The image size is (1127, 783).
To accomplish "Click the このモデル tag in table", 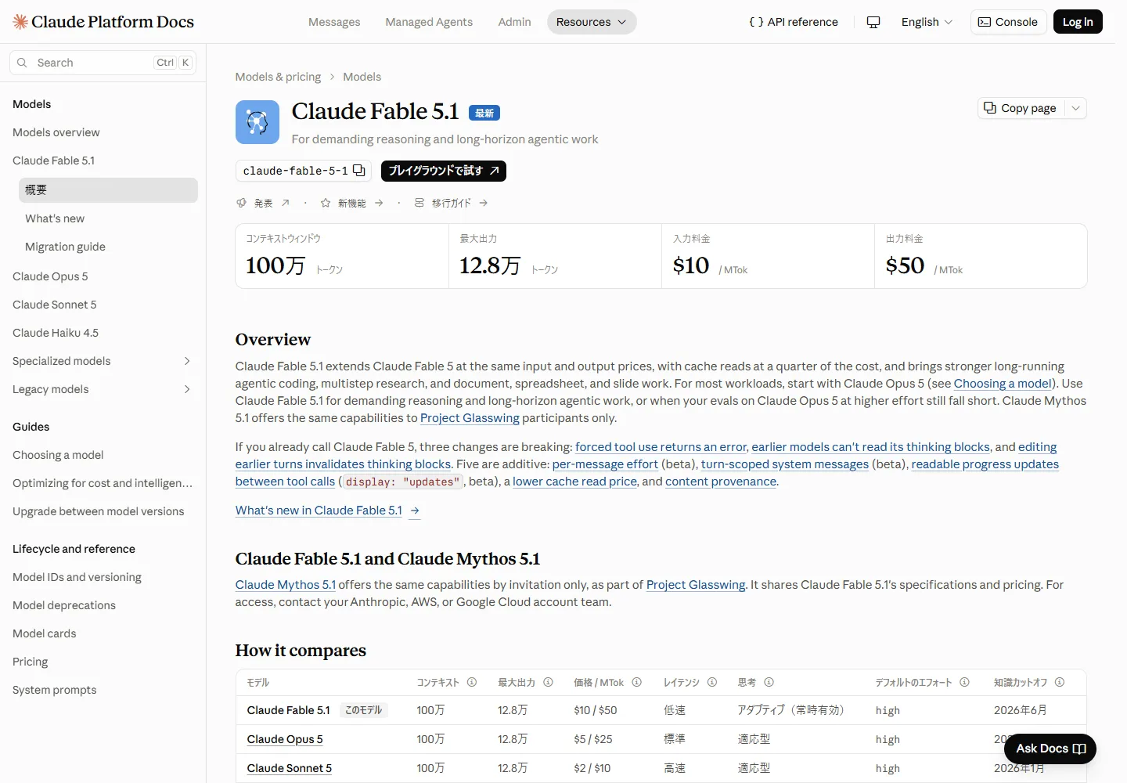I will click(364, 710).
